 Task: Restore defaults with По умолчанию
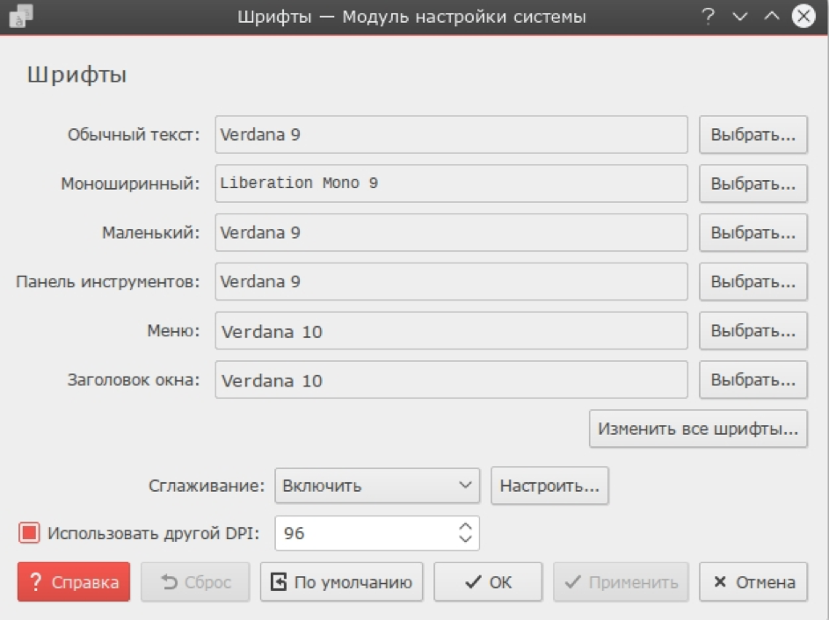[342, 582]
